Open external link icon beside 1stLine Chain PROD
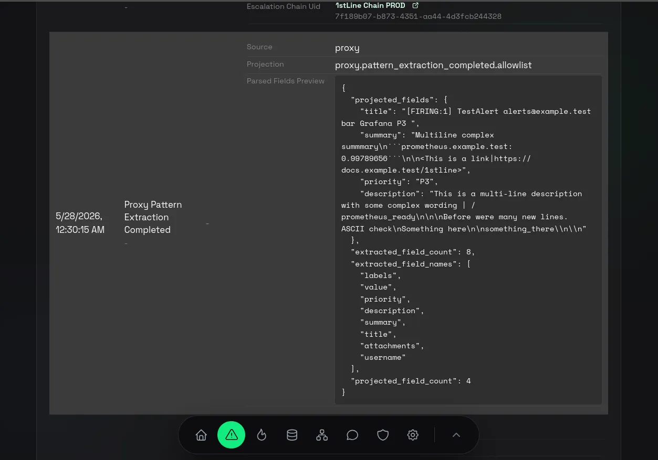 pyautogui.click(x=415, y=5)
